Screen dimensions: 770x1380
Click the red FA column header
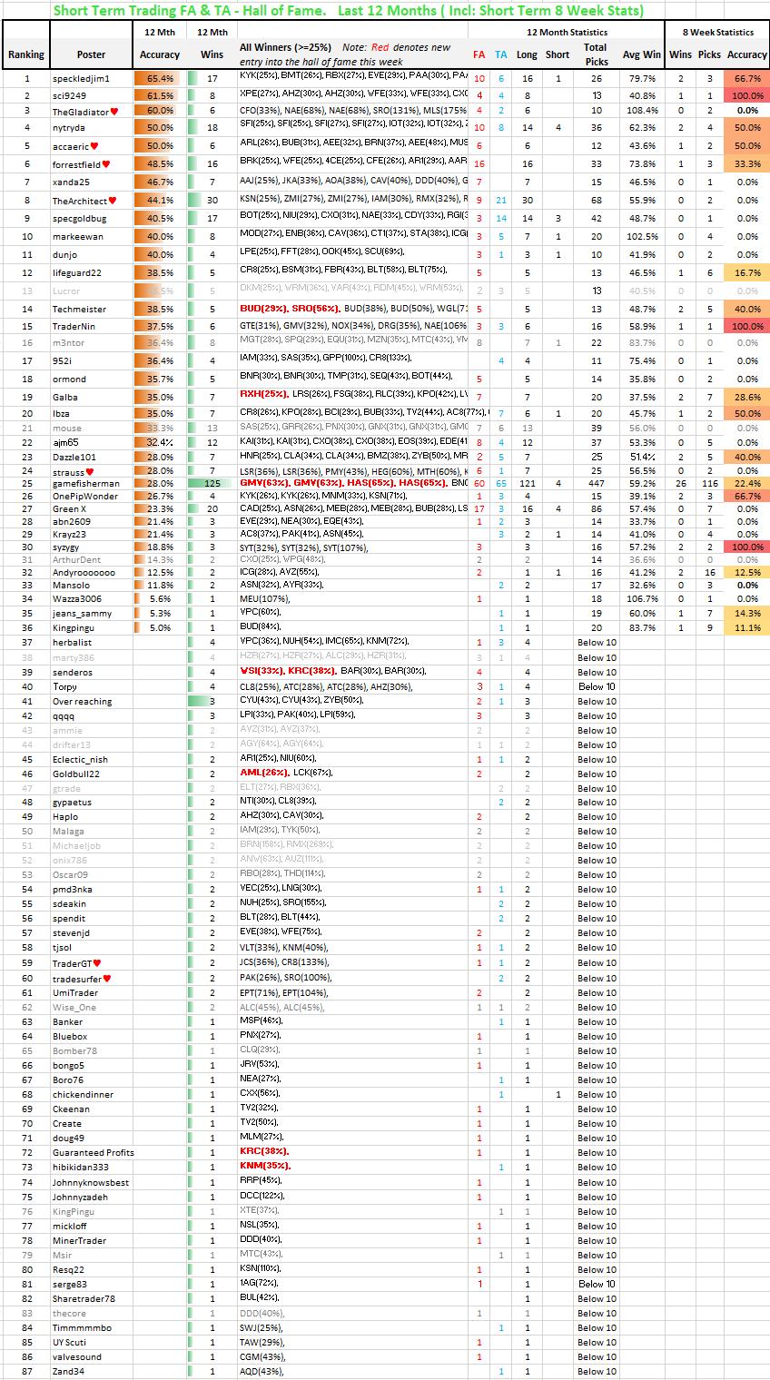click(479, 54)
